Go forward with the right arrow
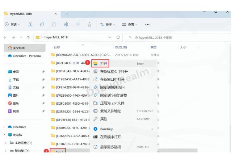The width and height of the screenshot is (235, 164). point(13,37)
